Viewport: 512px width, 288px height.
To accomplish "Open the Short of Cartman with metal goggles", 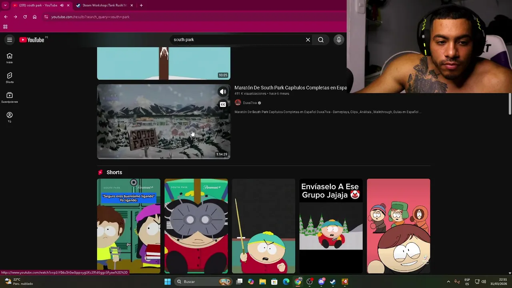I will pos(196,226).
